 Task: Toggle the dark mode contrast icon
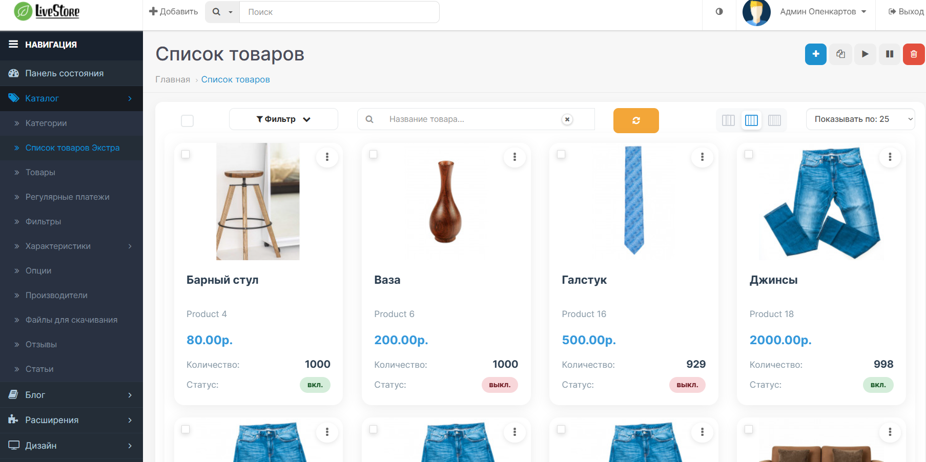719,11
